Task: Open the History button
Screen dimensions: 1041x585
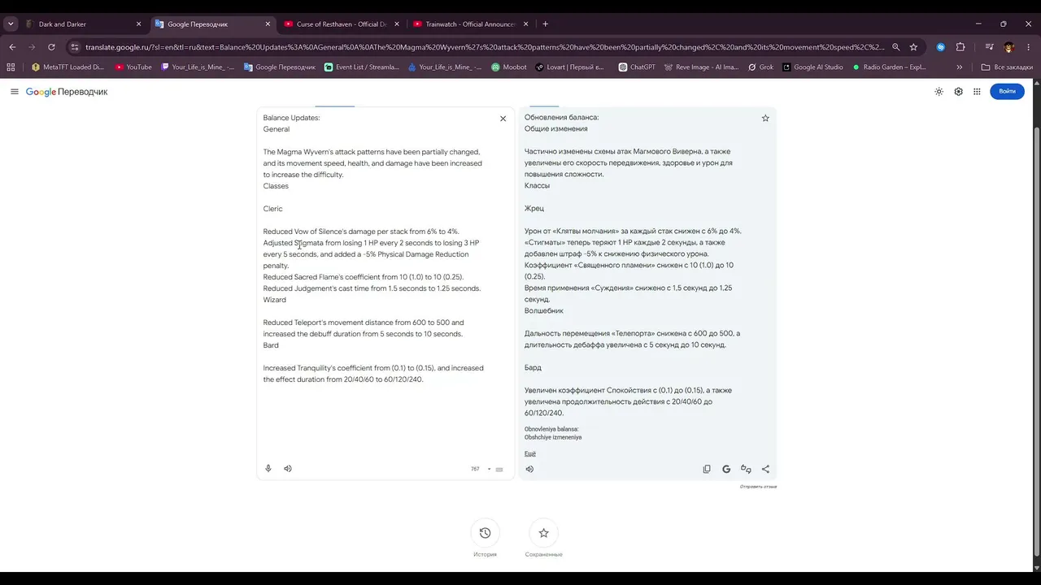Action: (485, 533)
